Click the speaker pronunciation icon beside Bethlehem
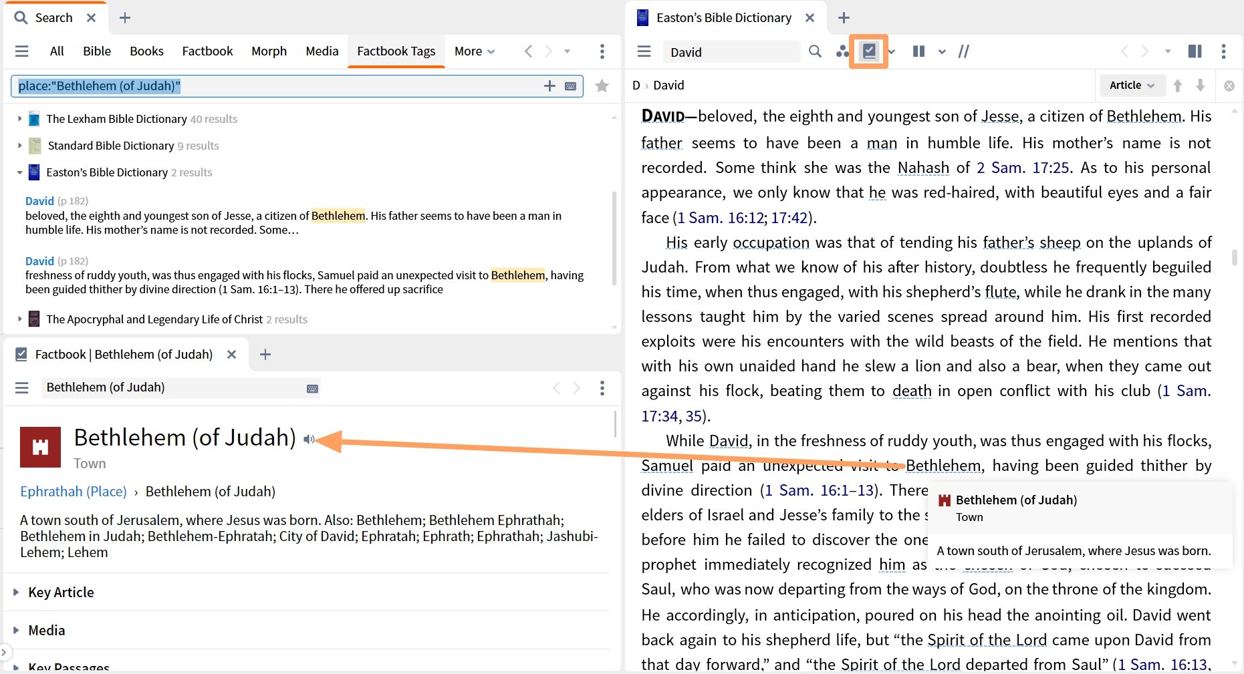1244x674 pixels. coord(308,440)
